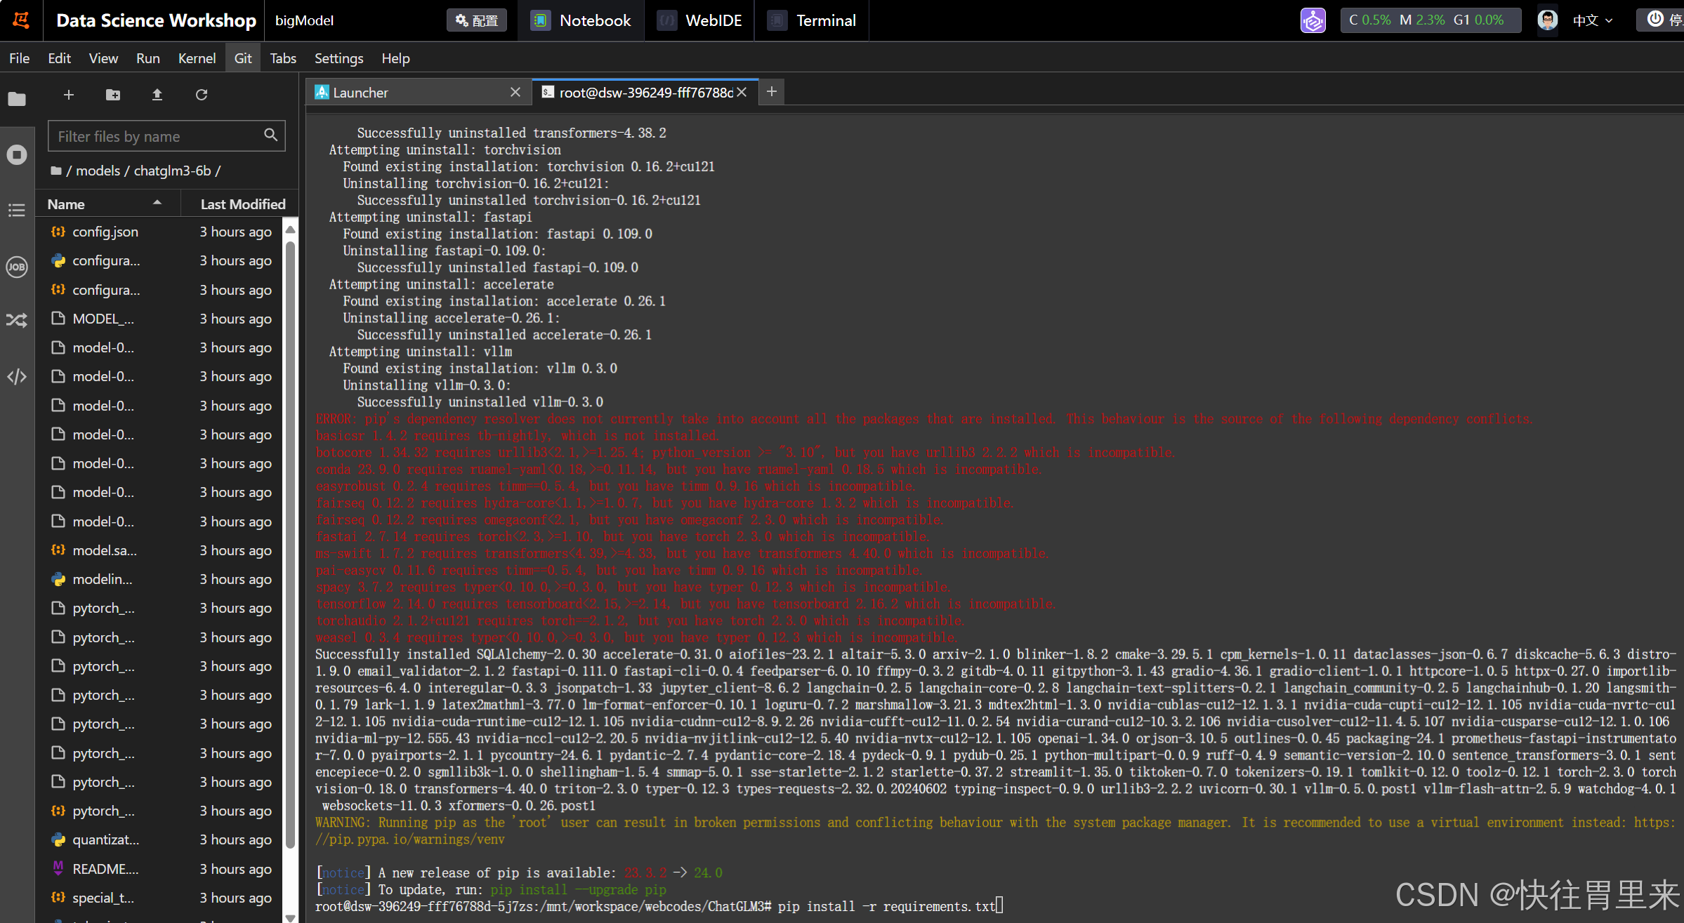Click the upload files icon

[157, 95]
